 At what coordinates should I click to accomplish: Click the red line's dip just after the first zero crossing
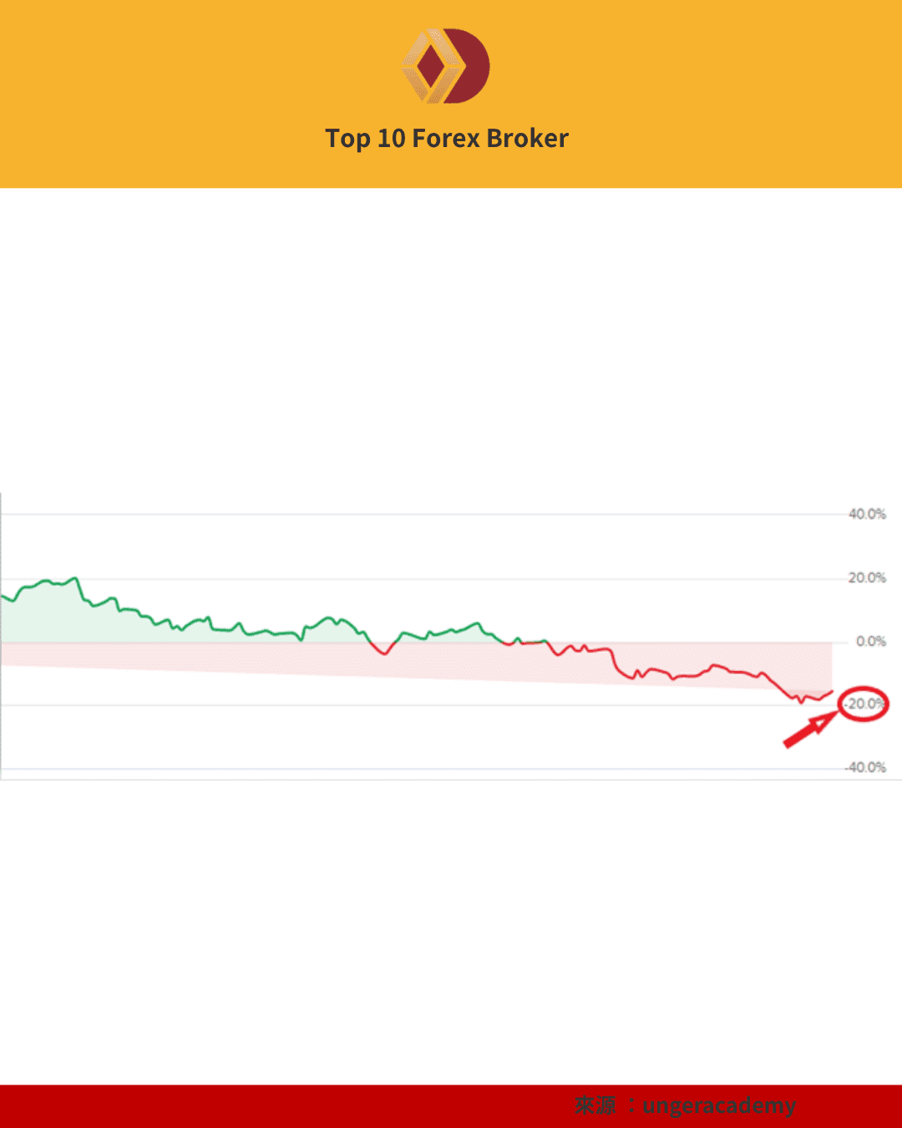point(384,653)
